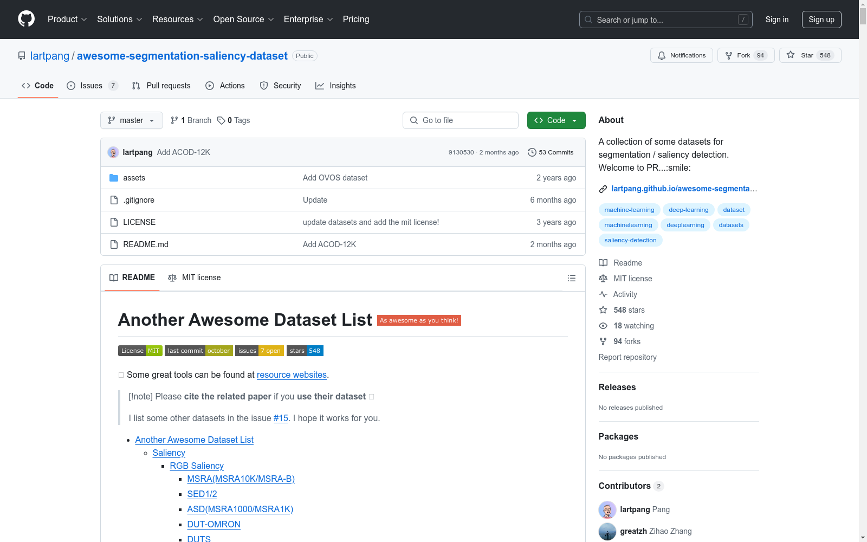
Task: Open the green Code dropdown button
Action: tap(556, 120)
